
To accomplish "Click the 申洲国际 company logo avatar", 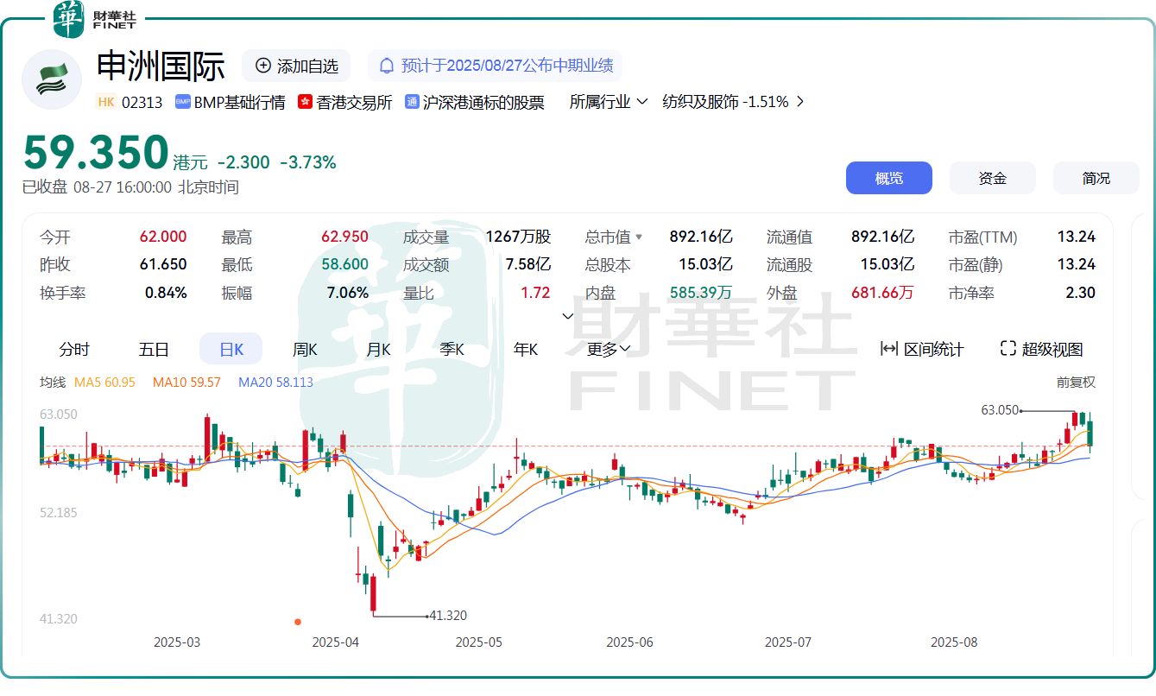I will [52, 79].
